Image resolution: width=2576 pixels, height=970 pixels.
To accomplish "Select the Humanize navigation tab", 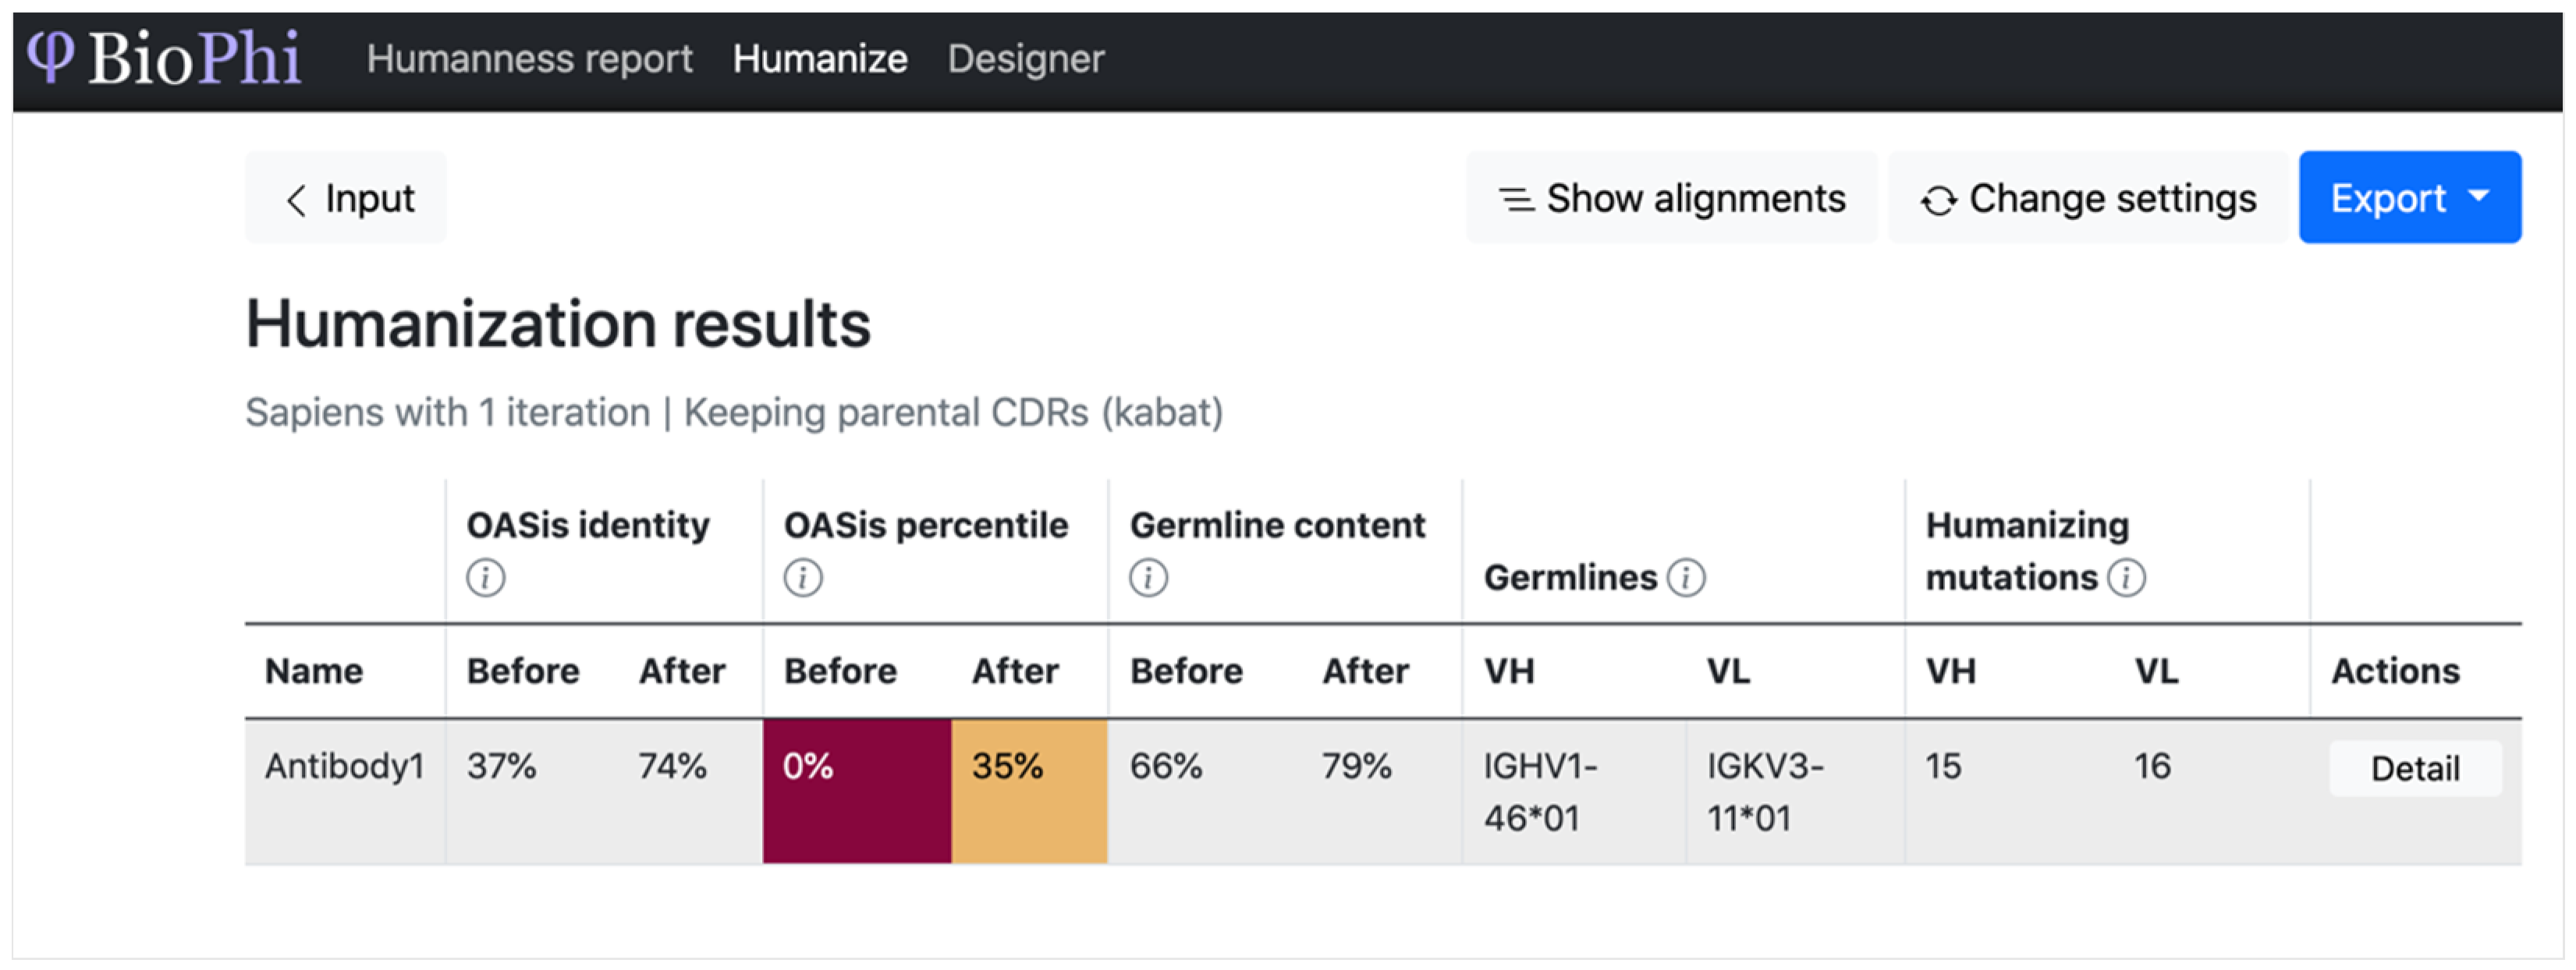I will pos(820,59).
